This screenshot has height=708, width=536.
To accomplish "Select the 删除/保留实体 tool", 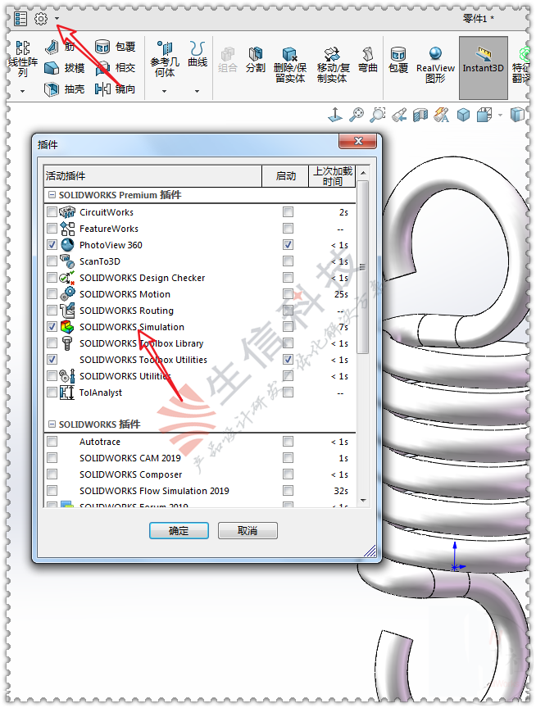I will click(x=290, y=65).
